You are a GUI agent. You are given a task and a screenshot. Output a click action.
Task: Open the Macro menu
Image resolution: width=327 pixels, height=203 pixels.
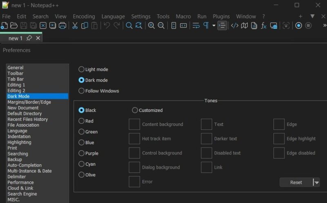[x=183, y=16]
